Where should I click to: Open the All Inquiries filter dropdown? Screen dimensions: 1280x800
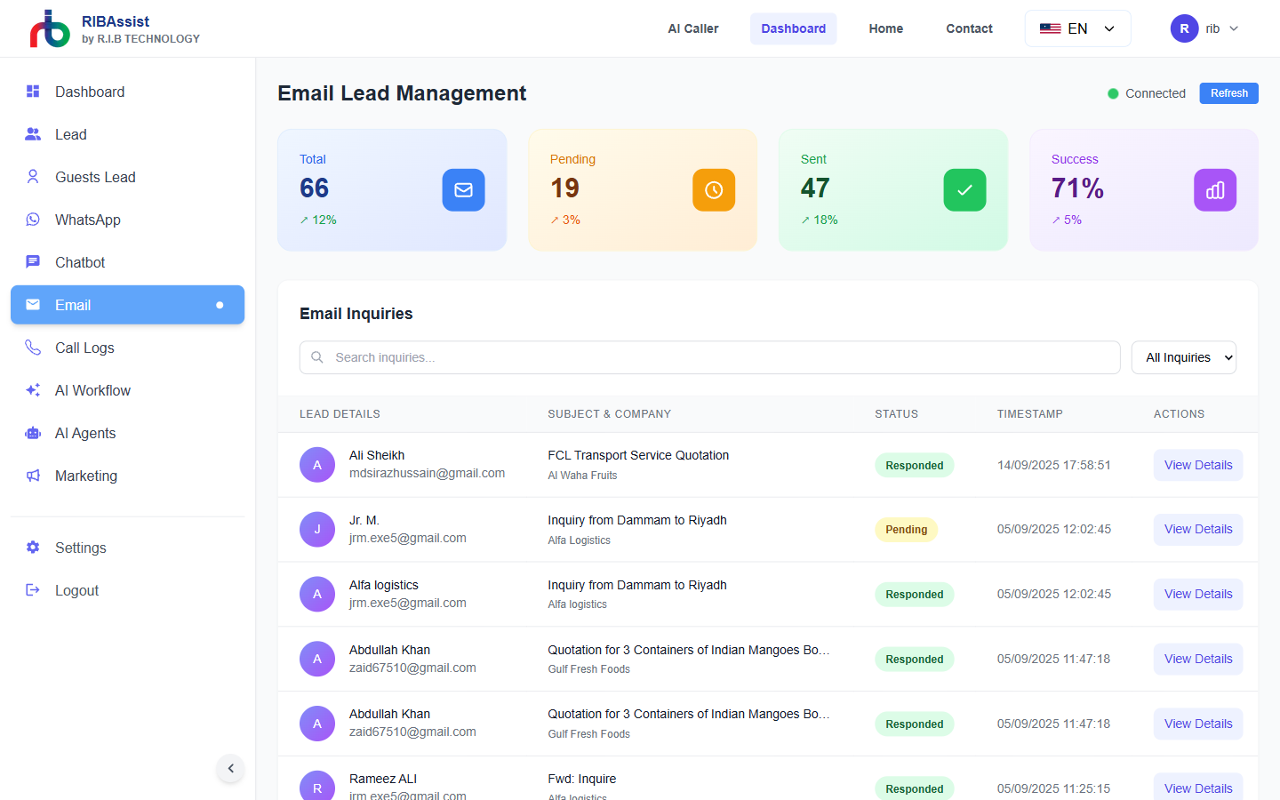click(x=1183, y=356)
